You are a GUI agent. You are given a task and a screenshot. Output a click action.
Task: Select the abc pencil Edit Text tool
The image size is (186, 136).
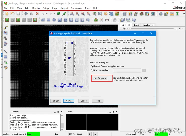(x=6, y=67)
